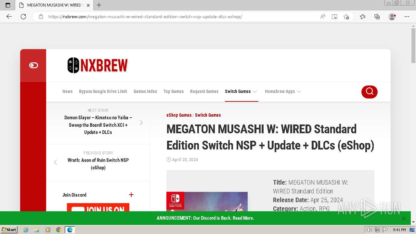The width and height of the screenshot is (416, 234).
Task: Close the MEGATON MUSASHI tab
Action: tap(88, 5)
